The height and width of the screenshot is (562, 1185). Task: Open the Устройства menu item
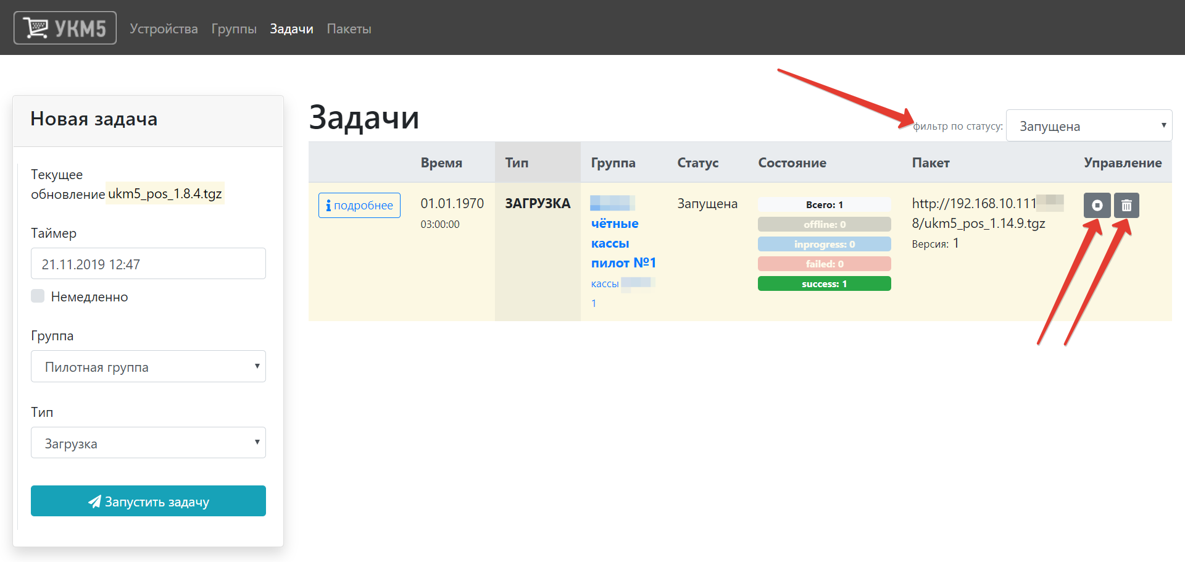pyautogui.click(x=164, y=29)
